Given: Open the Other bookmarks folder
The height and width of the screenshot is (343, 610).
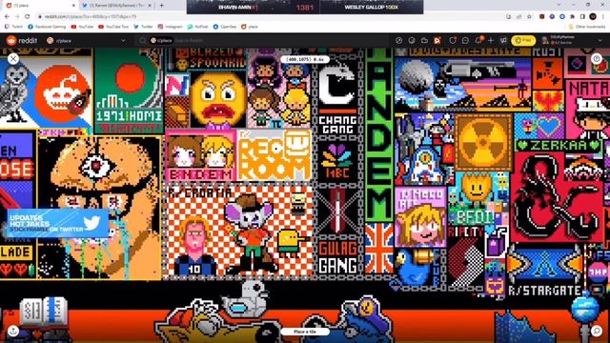Looking at the screenshot, I should click(587, 27).
